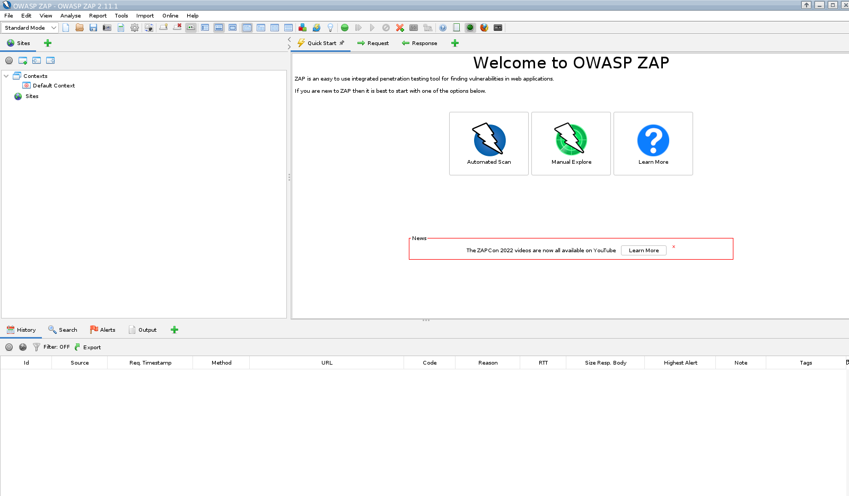Screen dimensions: 849x496
Task: Click the History filter funnel icon
Action: click(x=37, y=347)
